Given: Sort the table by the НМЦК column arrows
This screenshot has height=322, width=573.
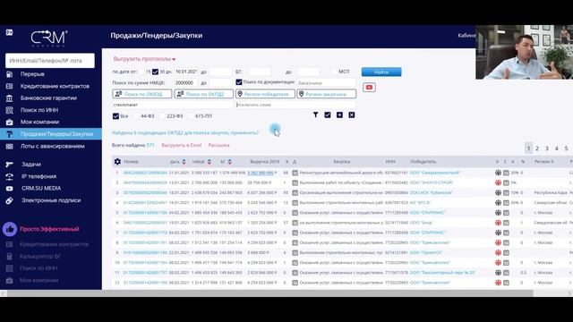Looking at the screenshot, I should point(209,162).
